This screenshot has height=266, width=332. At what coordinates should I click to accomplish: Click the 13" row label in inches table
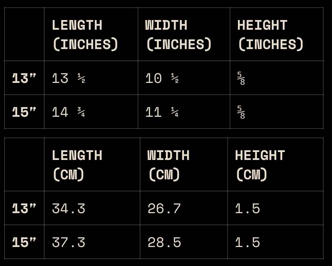[x=24, y=78]
